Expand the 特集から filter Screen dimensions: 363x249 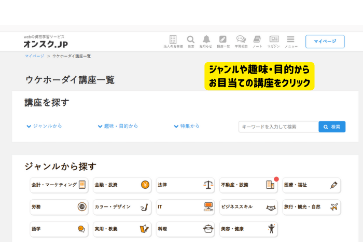point(186,126)
